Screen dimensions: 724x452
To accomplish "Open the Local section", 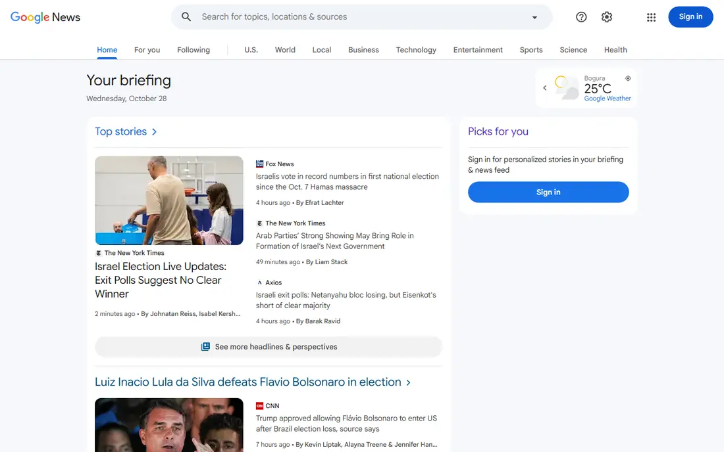I will (x=322, y=50).
